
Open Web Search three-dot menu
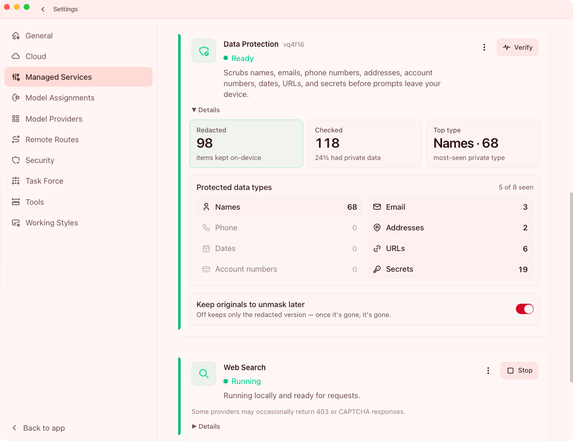point(488,371)
